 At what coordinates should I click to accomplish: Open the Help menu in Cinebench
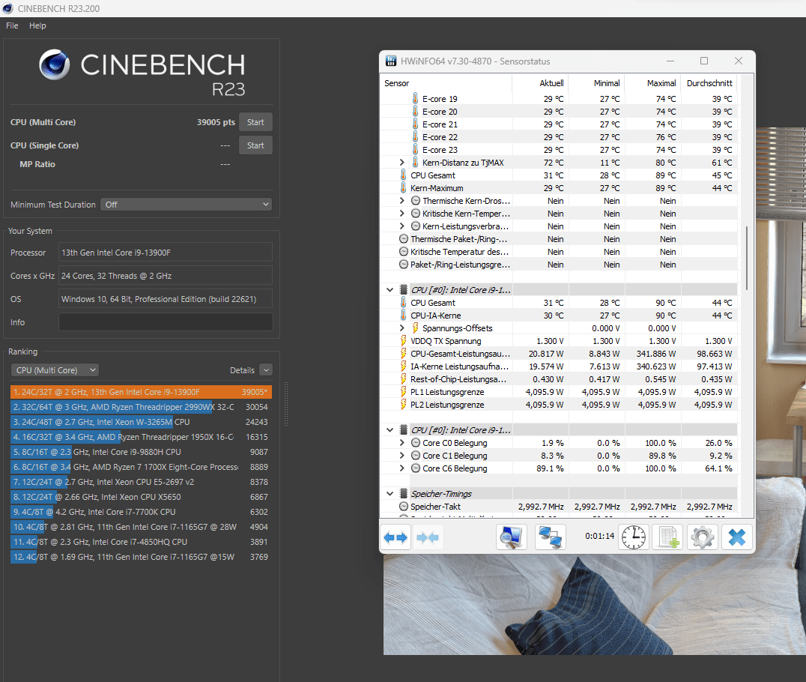click(x=37, y=25)
